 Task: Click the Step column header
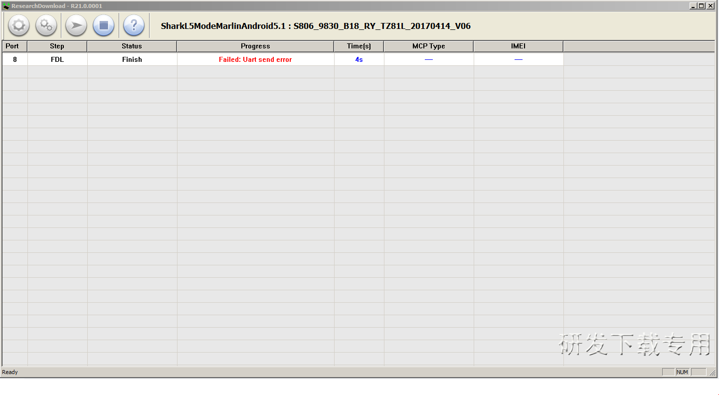point(57,46)
